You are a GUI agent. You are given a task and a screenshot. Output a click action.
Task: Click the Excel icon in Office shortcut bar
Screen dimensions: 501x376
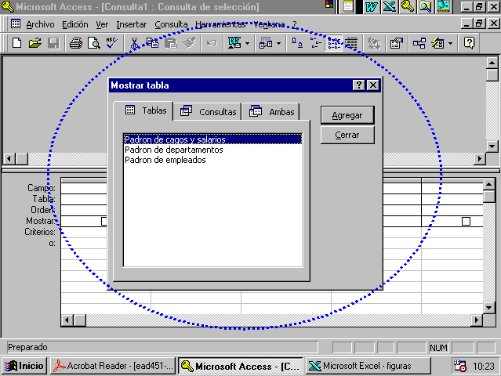(x=389, y=7)
